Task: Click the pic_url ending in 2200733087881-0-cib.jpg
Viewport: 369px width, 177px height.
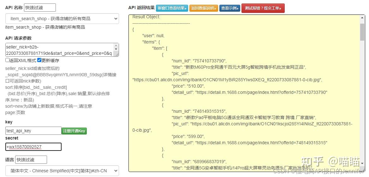Action: tap(227, 80)
